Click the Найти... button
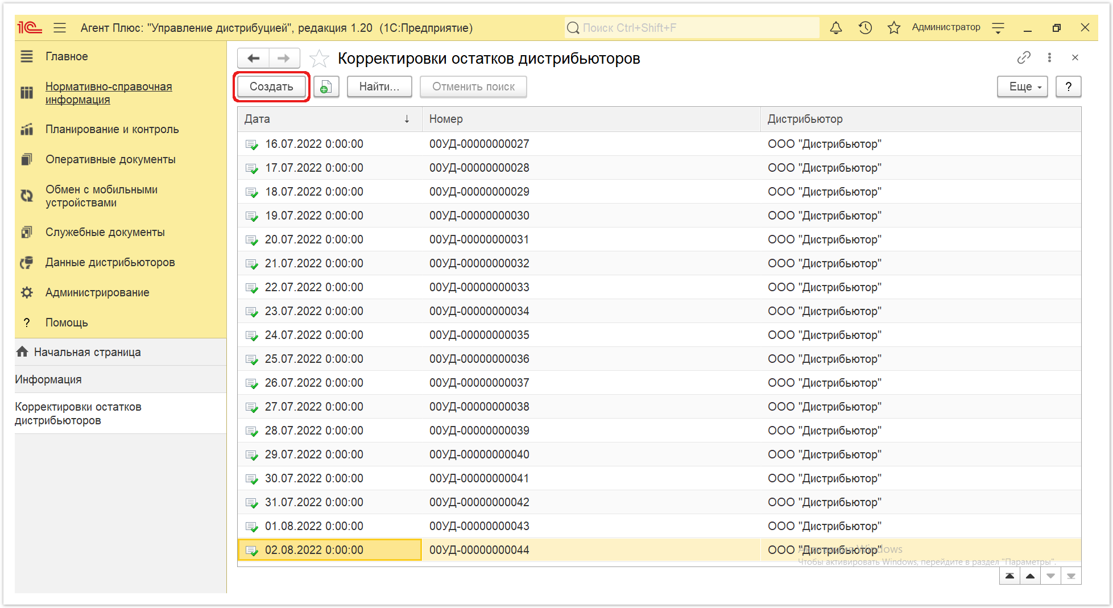This screenshot has height=608, width=1113. (x=379, y=87)
